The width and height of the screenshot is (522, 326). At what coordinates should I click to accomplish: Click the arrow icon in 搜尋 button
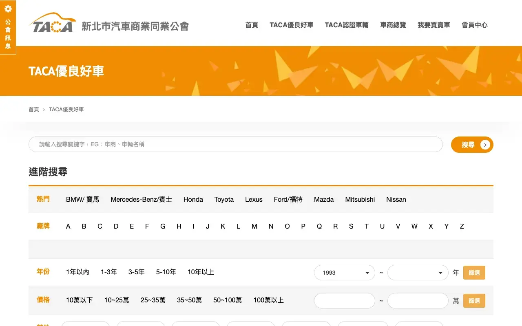point(485,145)
